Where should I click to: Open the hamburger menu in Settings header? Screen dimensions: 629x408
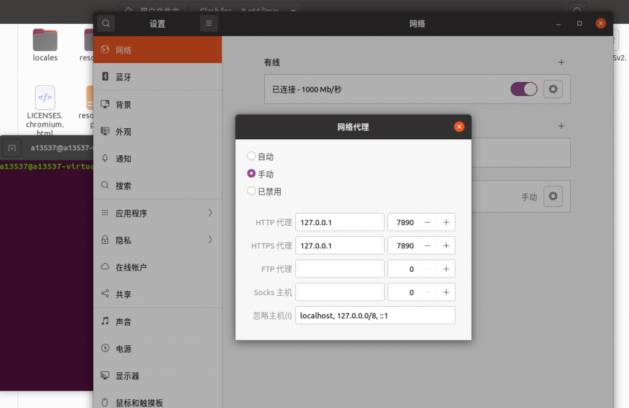pos(209,23)
